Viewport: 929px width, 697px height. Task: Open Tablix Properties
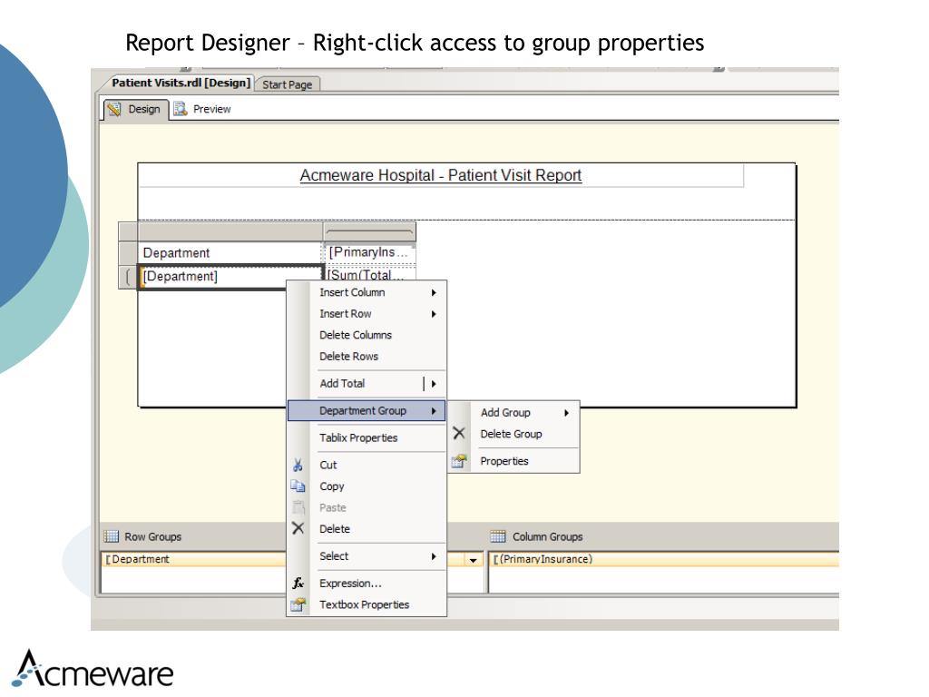tap(367, 438)
